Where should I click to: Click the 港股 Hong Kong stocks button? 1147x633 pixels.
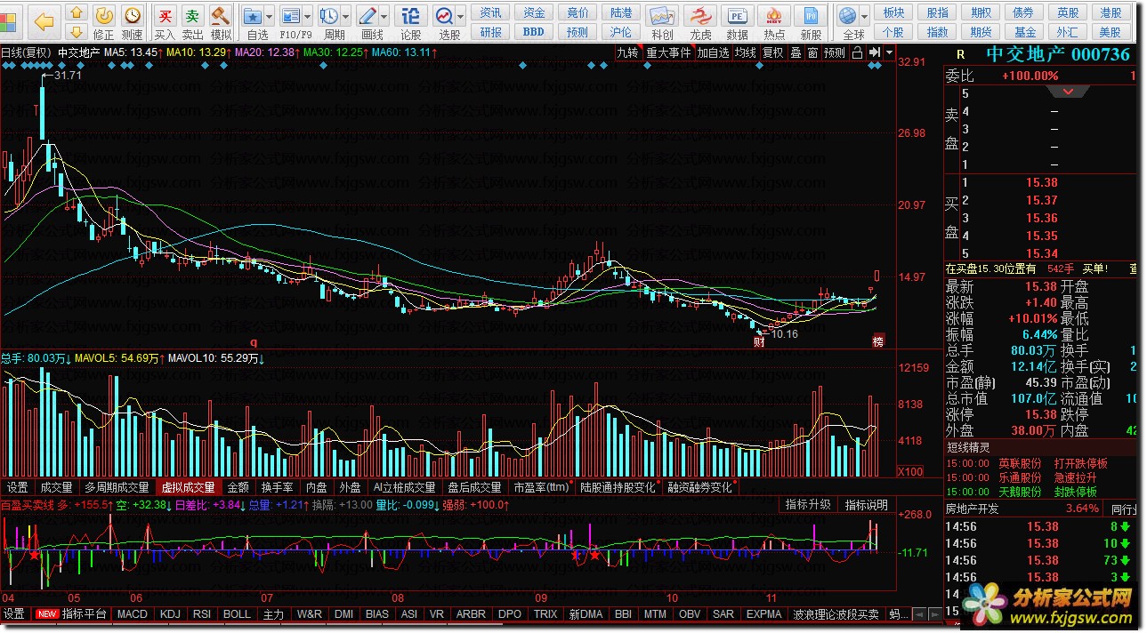(x=1111, y=12)
